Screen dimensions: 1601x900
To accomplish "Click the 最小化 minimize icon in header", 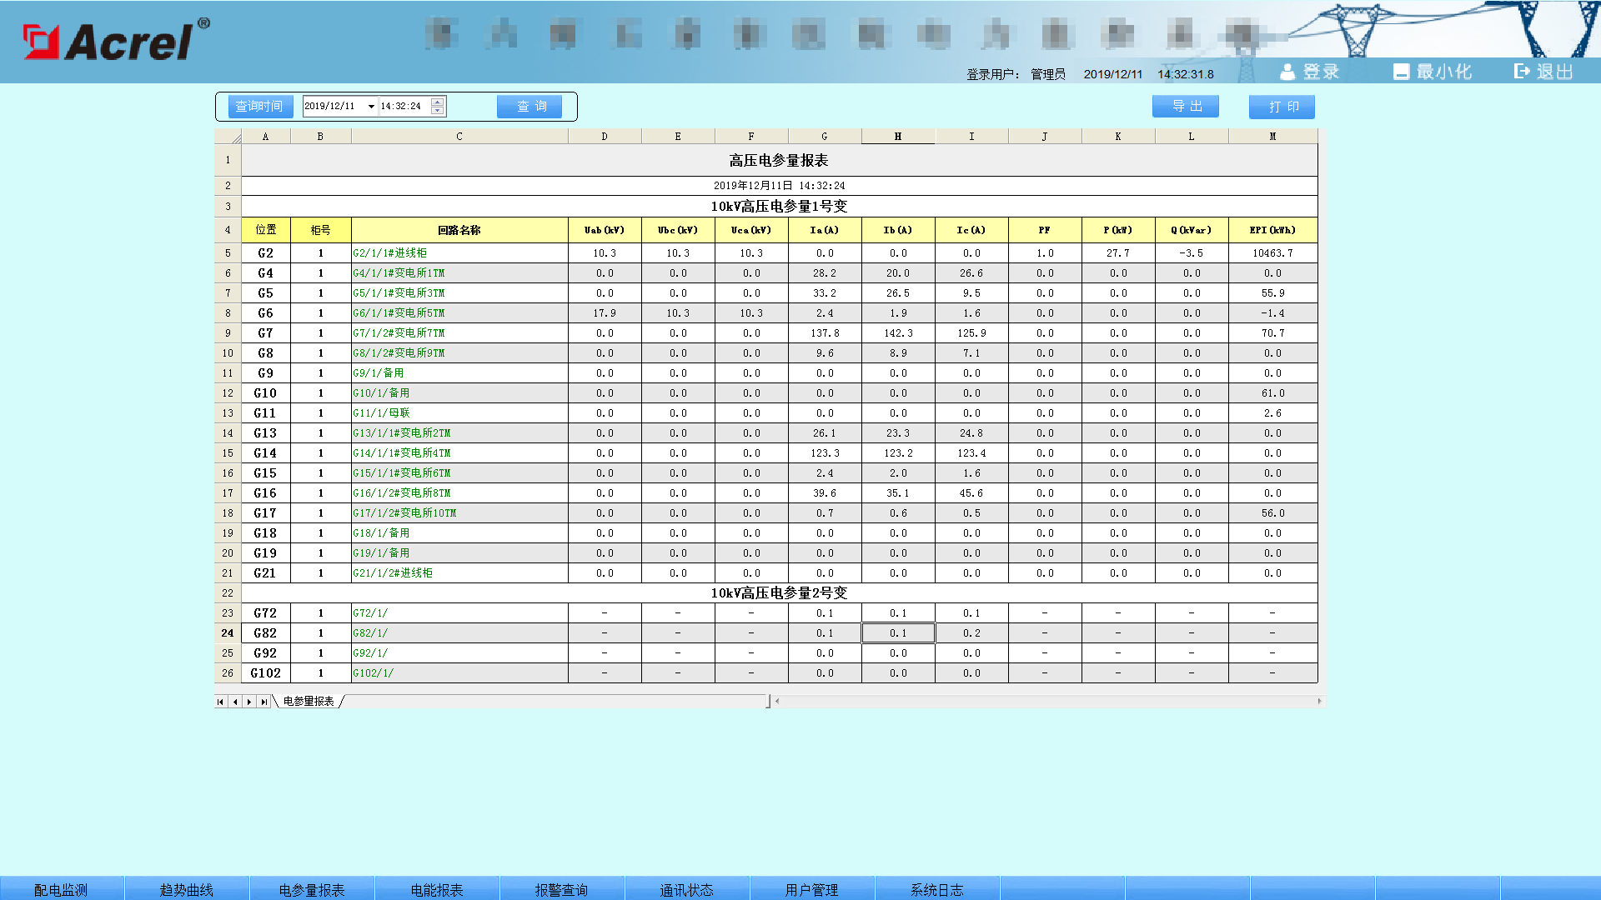I will pos(1401,72).
